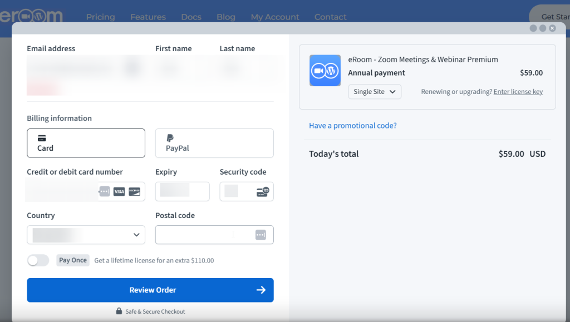Click the arrow icon on Review Order button
Image resolution: width=570 pixels, height=322 pixels.
pyautogui.click(x=261, y=290)
